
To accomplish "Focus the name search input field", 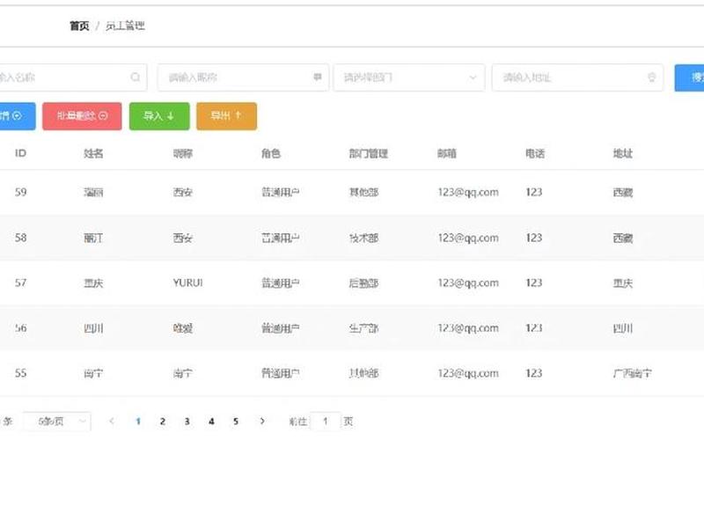I will coord(72,77).
